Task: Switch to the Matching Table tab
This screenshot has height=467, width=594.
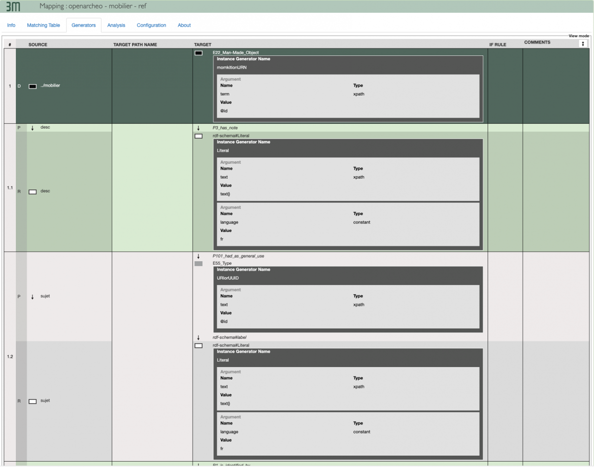Action: (x=43, y=25)
